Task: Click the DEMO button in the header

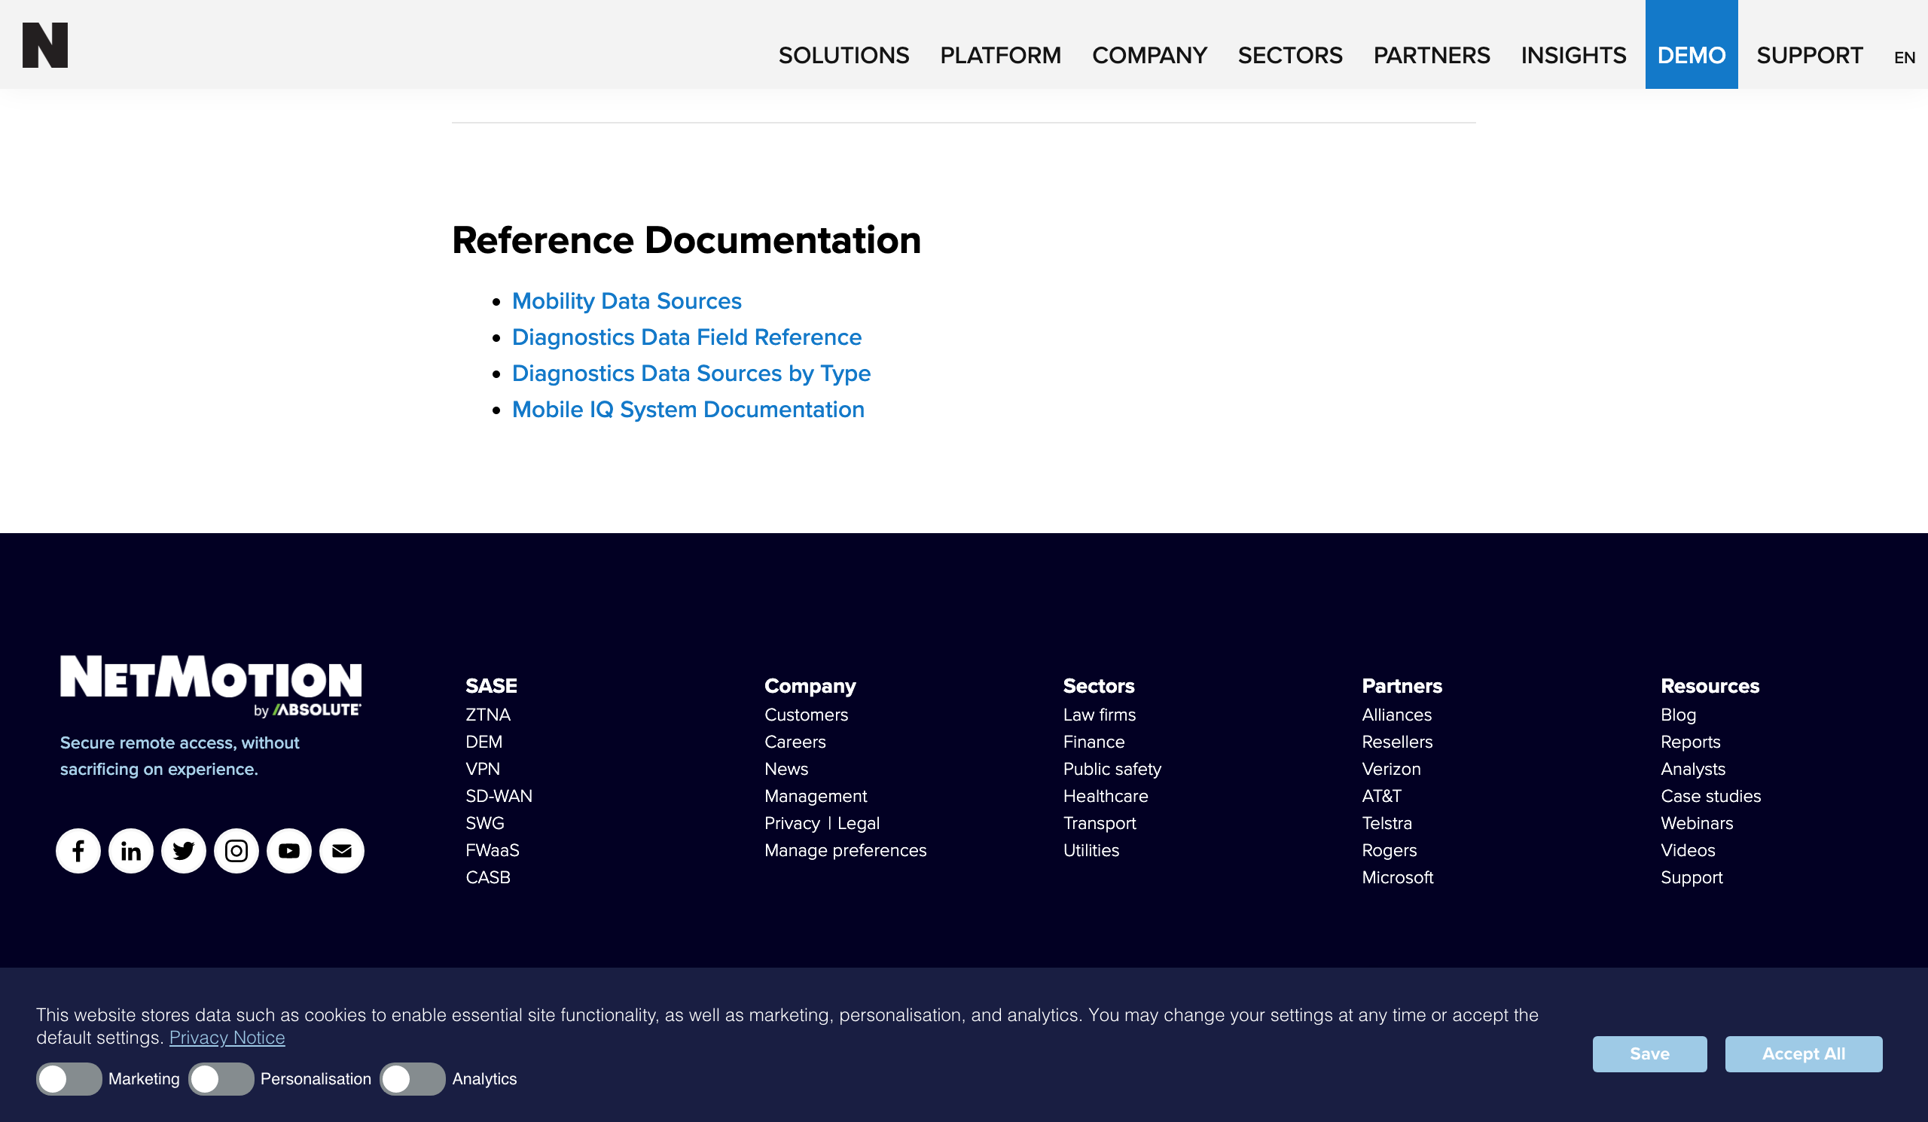Action: [1692, 44]
